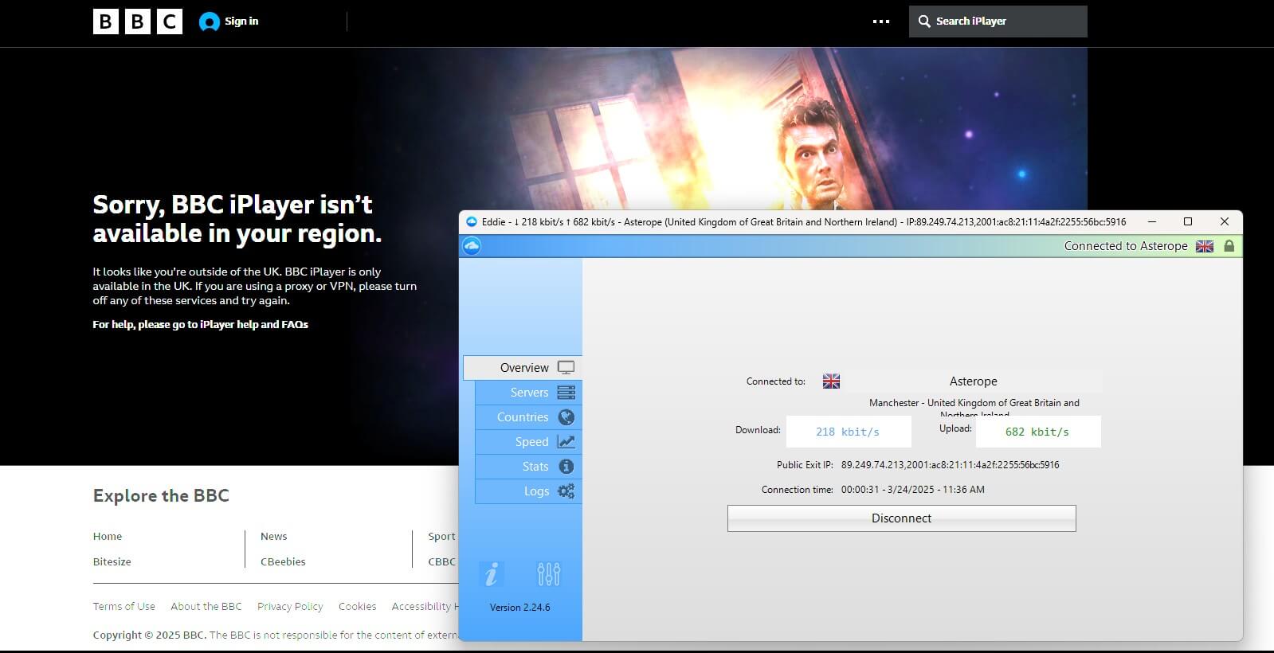Viewport: 1274px width, 653px height.
Task: Open Terms of Use link
Action: (123, 607)
